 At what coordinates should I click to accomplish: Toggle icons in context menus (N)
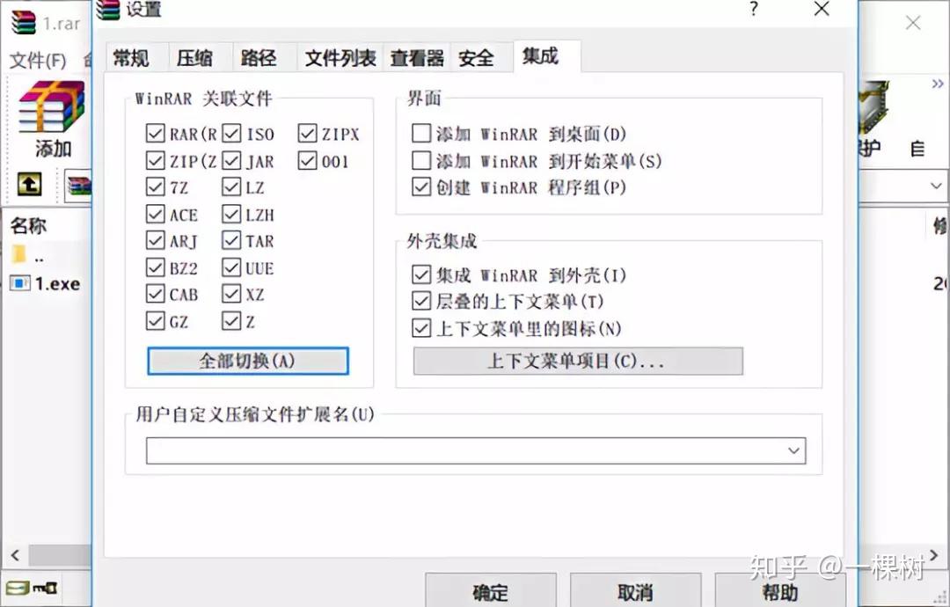coord(421,328)
